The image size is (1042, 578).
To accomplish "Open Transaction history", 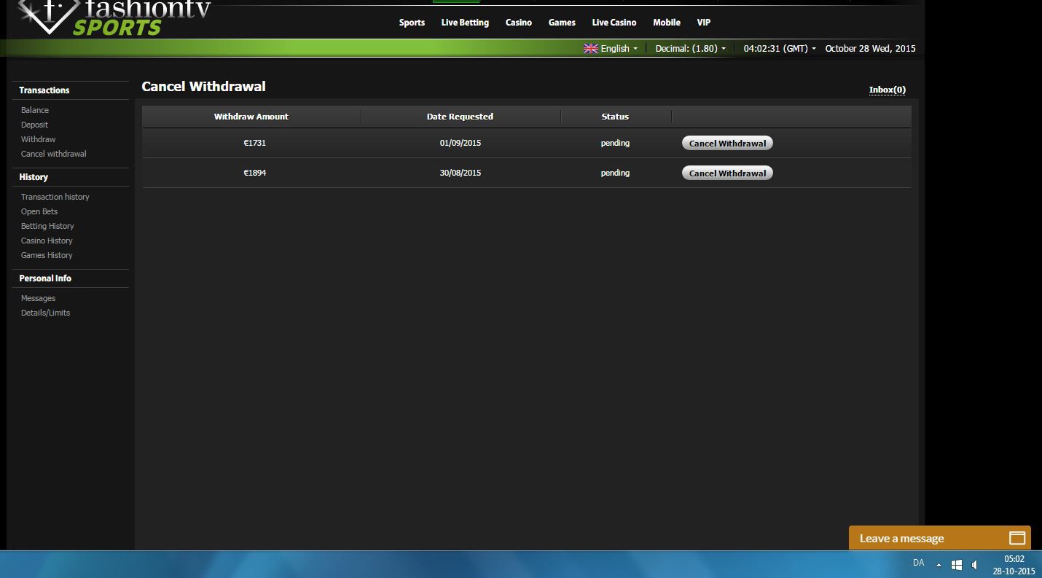I will [x=55, y=197].
